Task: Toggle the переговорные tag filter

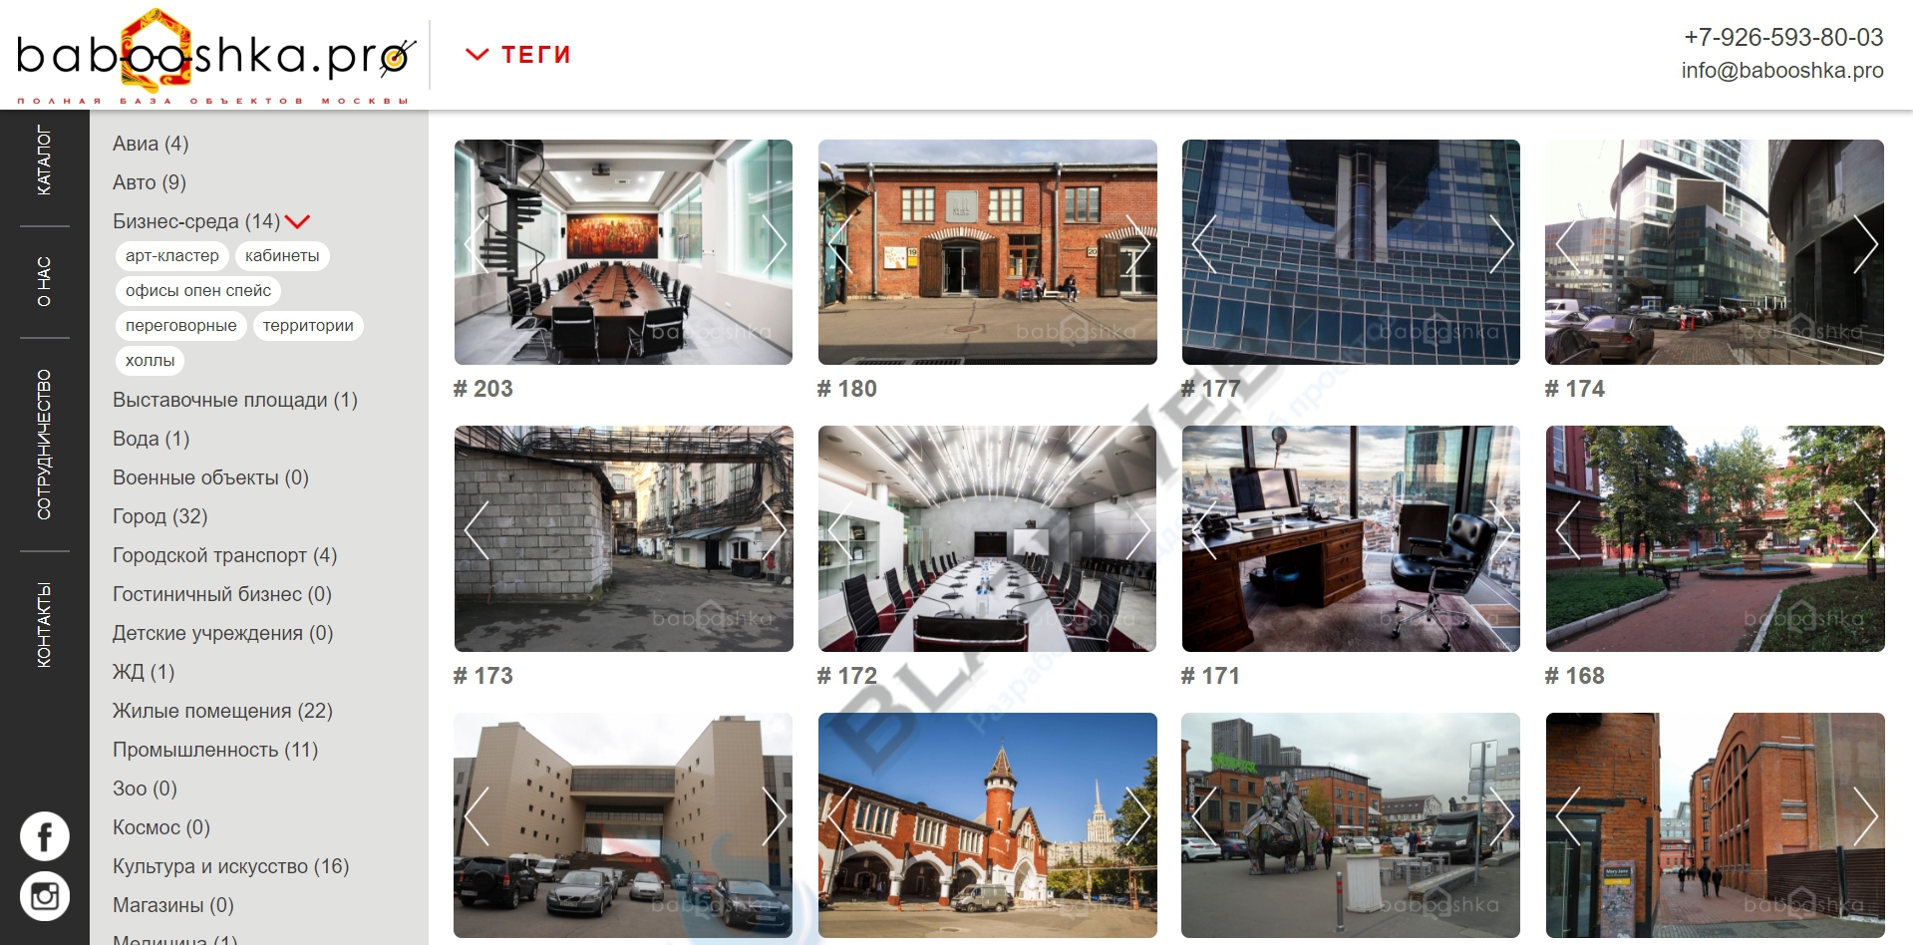Action: click(180, 326)
